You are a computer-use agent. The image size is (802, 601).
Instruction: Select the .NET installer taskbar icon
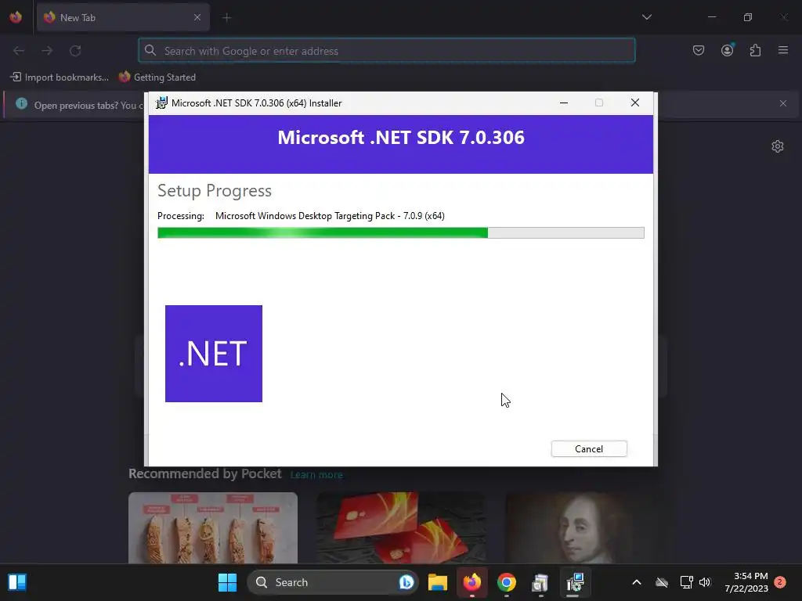click(575, 582)
